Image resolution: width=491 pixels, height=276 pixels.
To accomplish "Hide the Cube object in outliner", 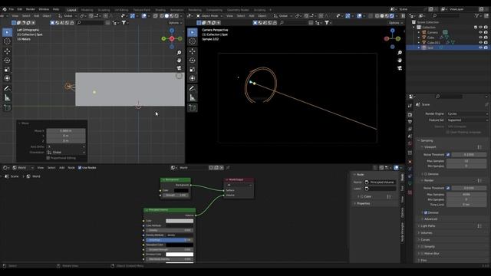I will (x=480, y=38).
